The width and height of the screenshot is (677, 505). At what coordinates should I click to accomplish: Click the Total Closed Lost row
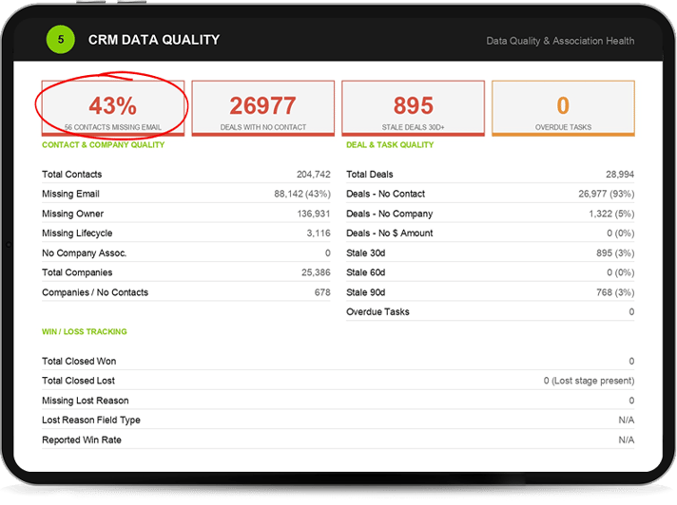(x=338, y=381)
